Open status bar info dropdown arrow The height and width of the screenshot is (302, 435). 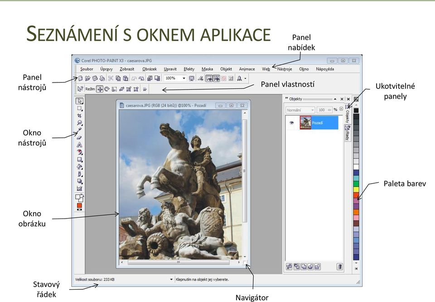click(x=171, y=279)
